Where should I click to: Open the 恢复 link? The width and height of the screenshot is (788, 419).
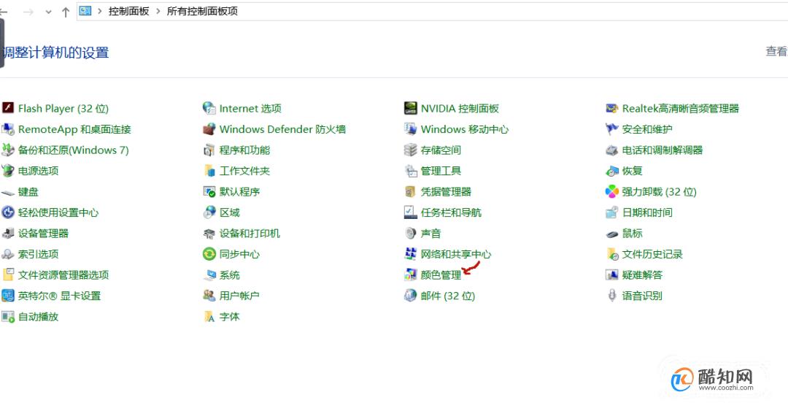(x=632, y=171)
